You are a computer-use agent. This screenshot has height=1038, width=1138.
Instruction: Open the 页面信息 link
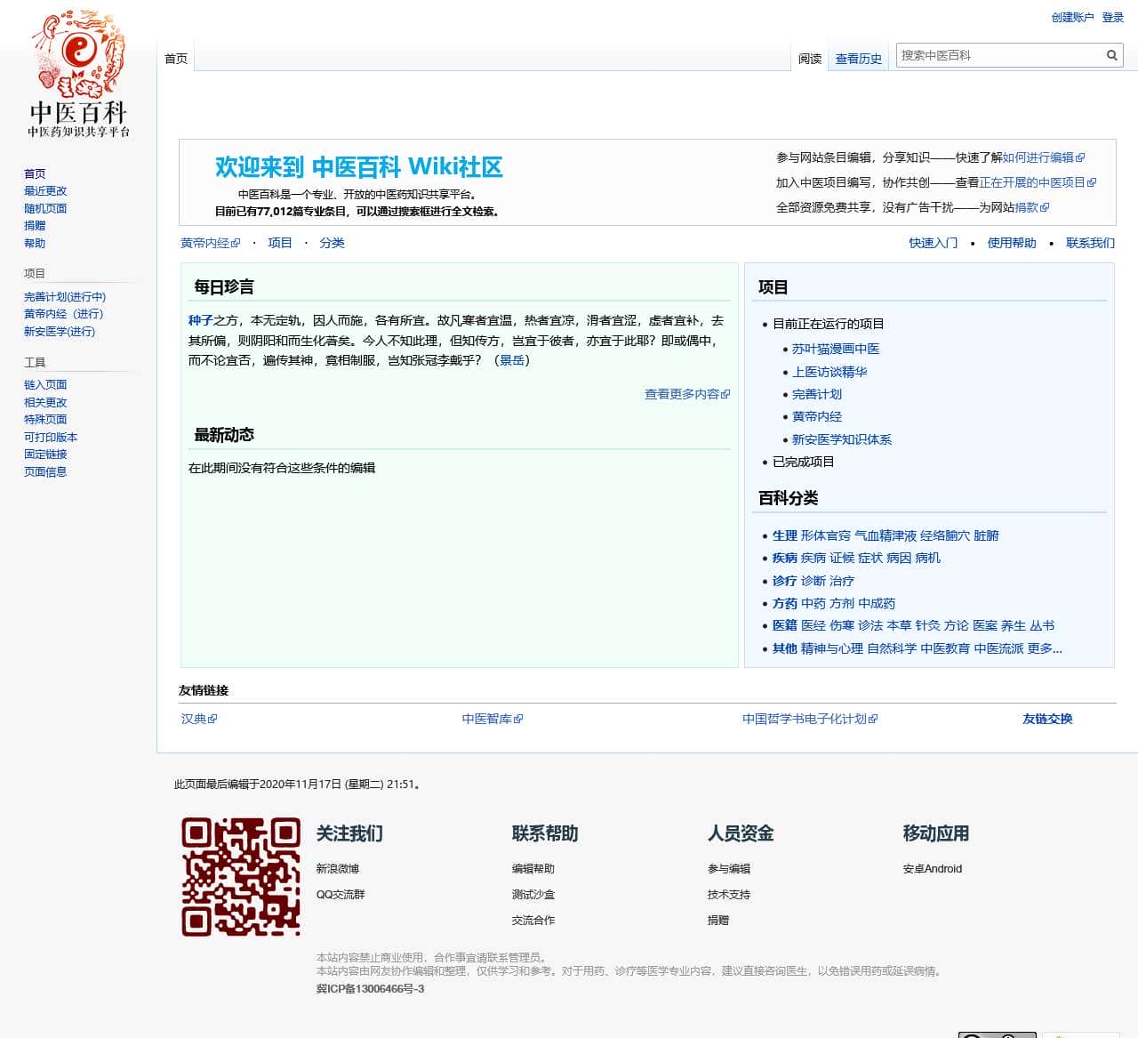point(45,472)
